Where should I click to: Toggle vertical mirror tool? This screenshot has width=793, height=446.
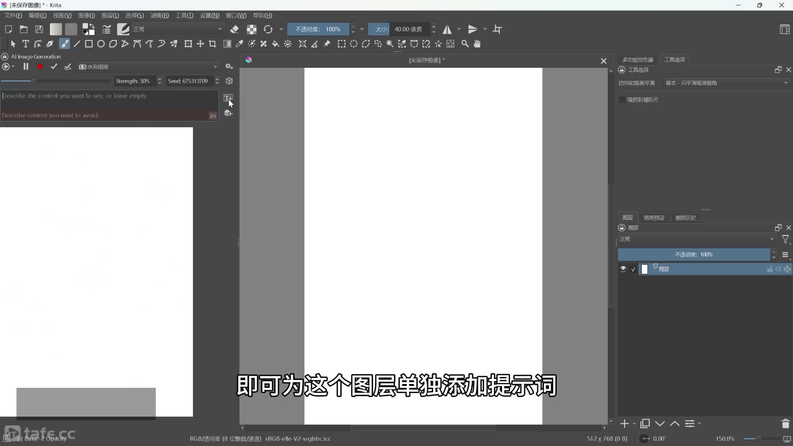point(473,29)
